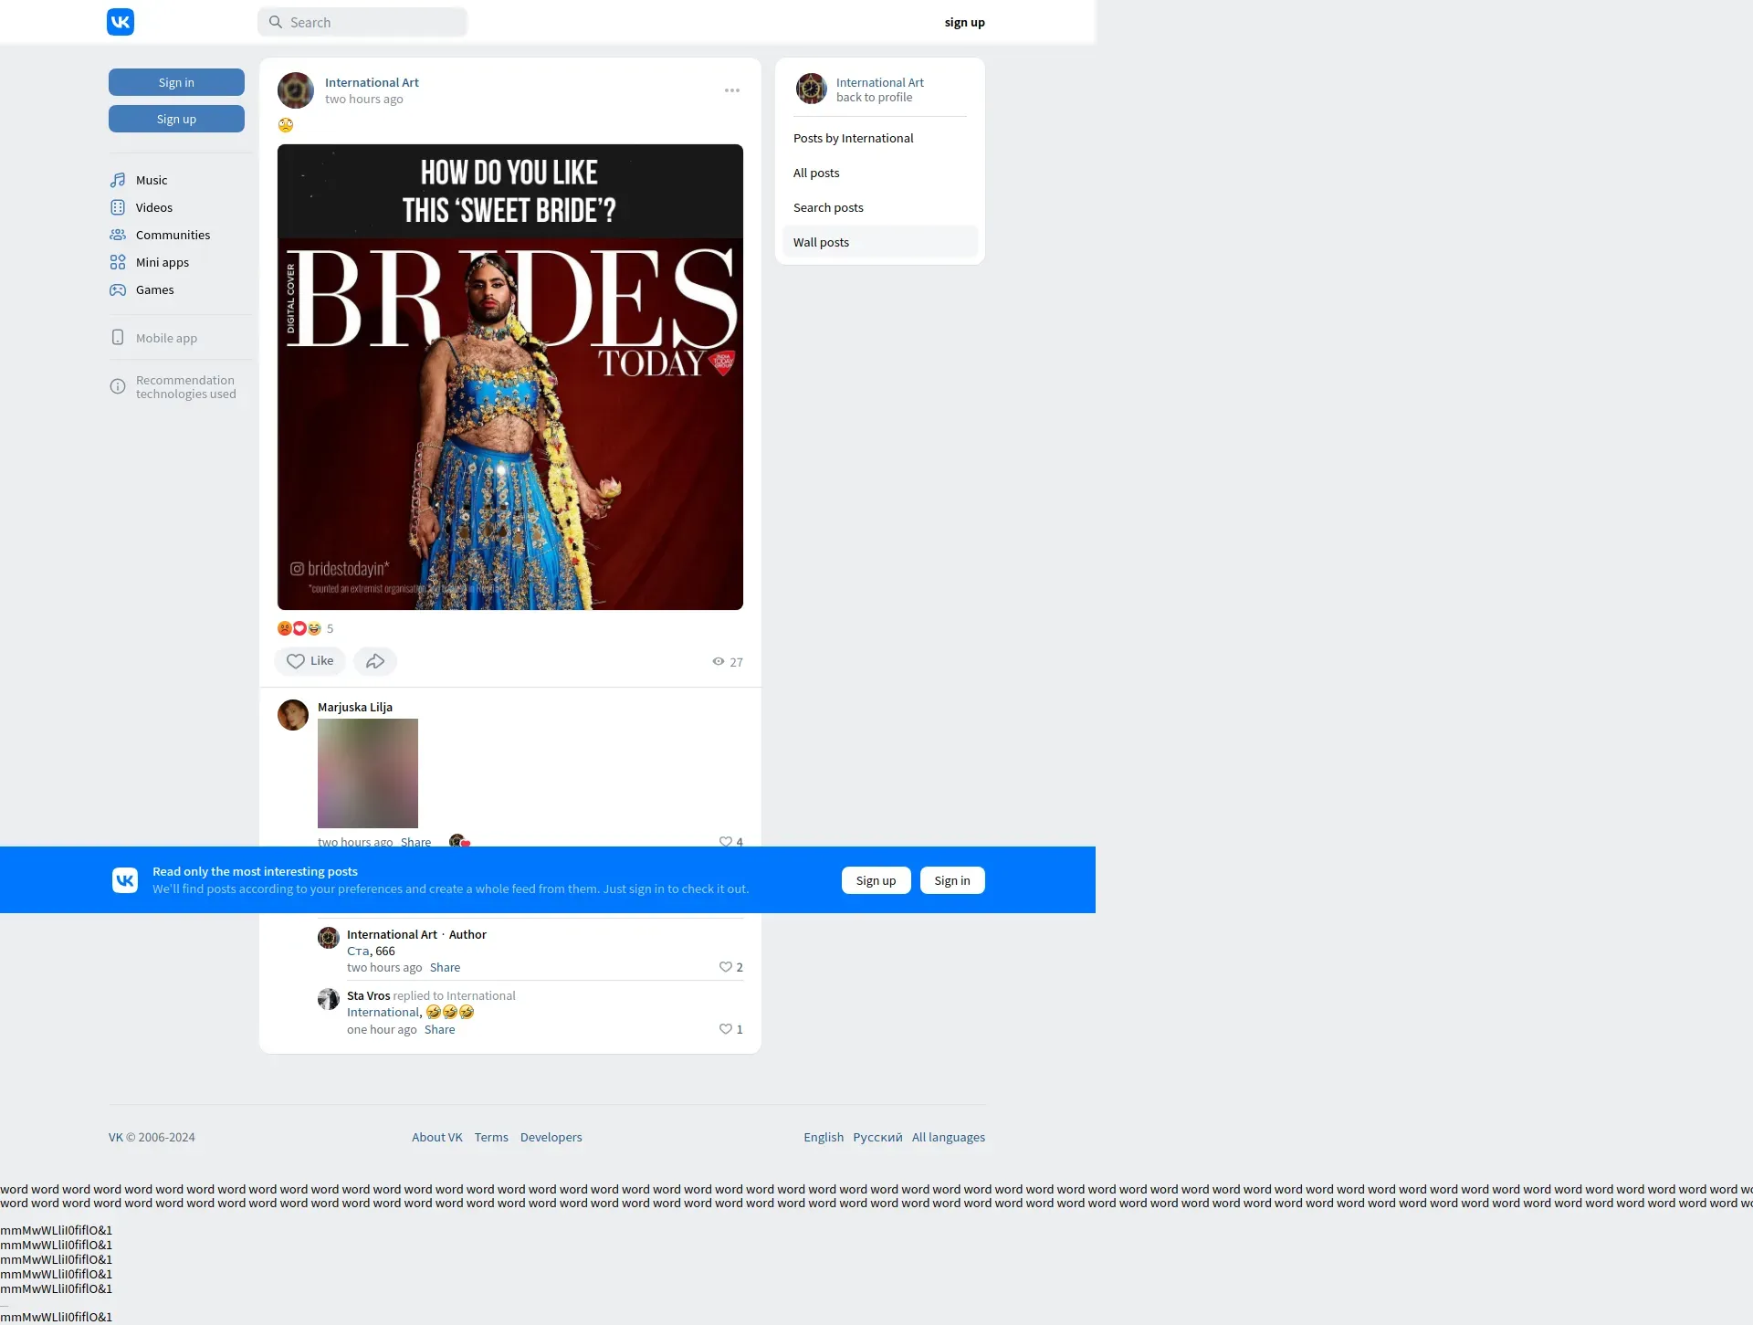Open the All languages selector

[948, 1137]
